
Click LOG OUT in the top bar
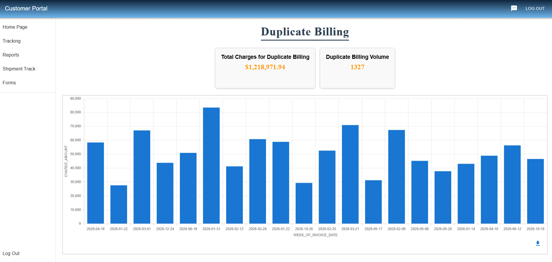535,8
